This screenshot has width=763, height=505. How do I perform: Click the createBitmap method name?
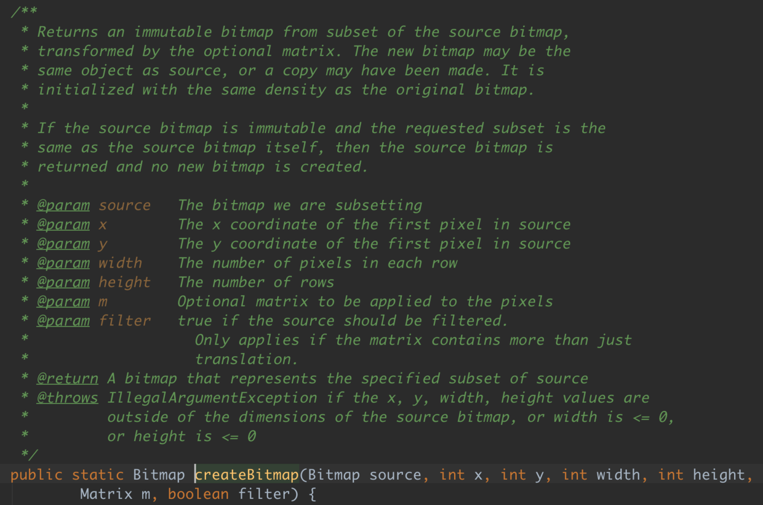247,475
